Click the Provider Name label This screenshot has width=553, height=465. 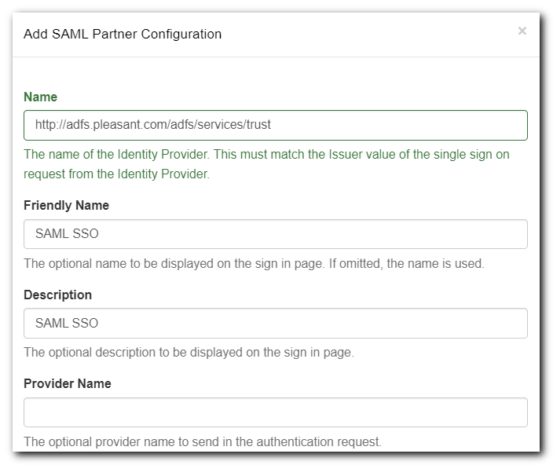68,383
